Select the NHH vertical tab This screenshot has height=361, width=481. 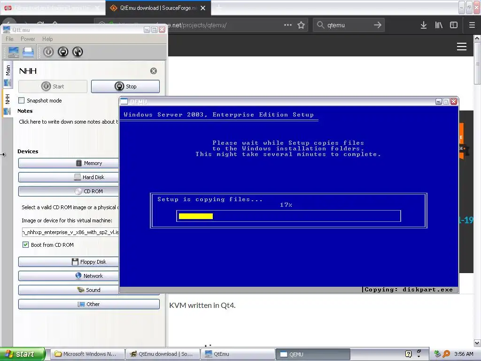8,103
